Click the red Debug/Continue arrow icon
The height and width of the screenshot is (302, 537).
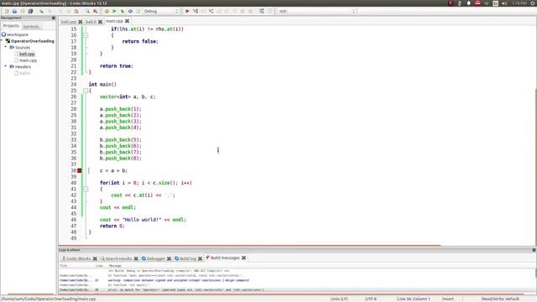187,11
